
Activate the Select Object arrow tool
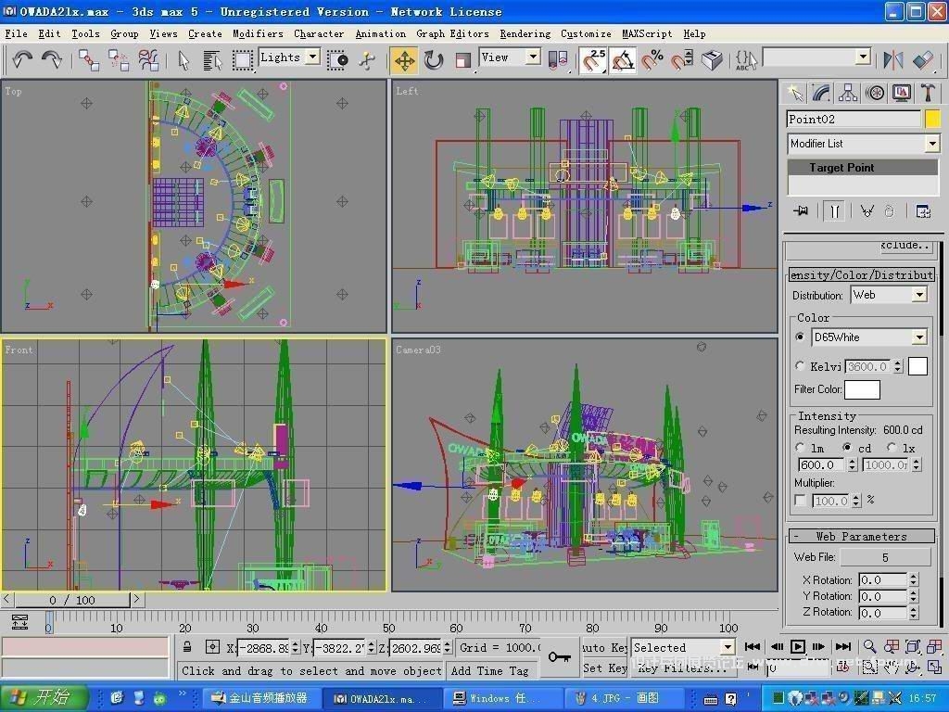coord(184,60)
